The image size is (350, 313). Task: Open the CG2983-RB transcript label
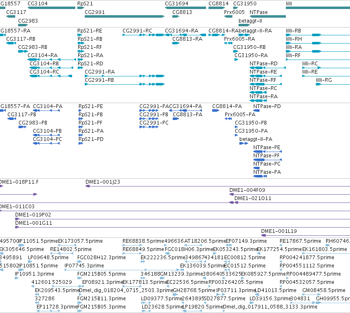pyautogui.click(x=32, y=47)
